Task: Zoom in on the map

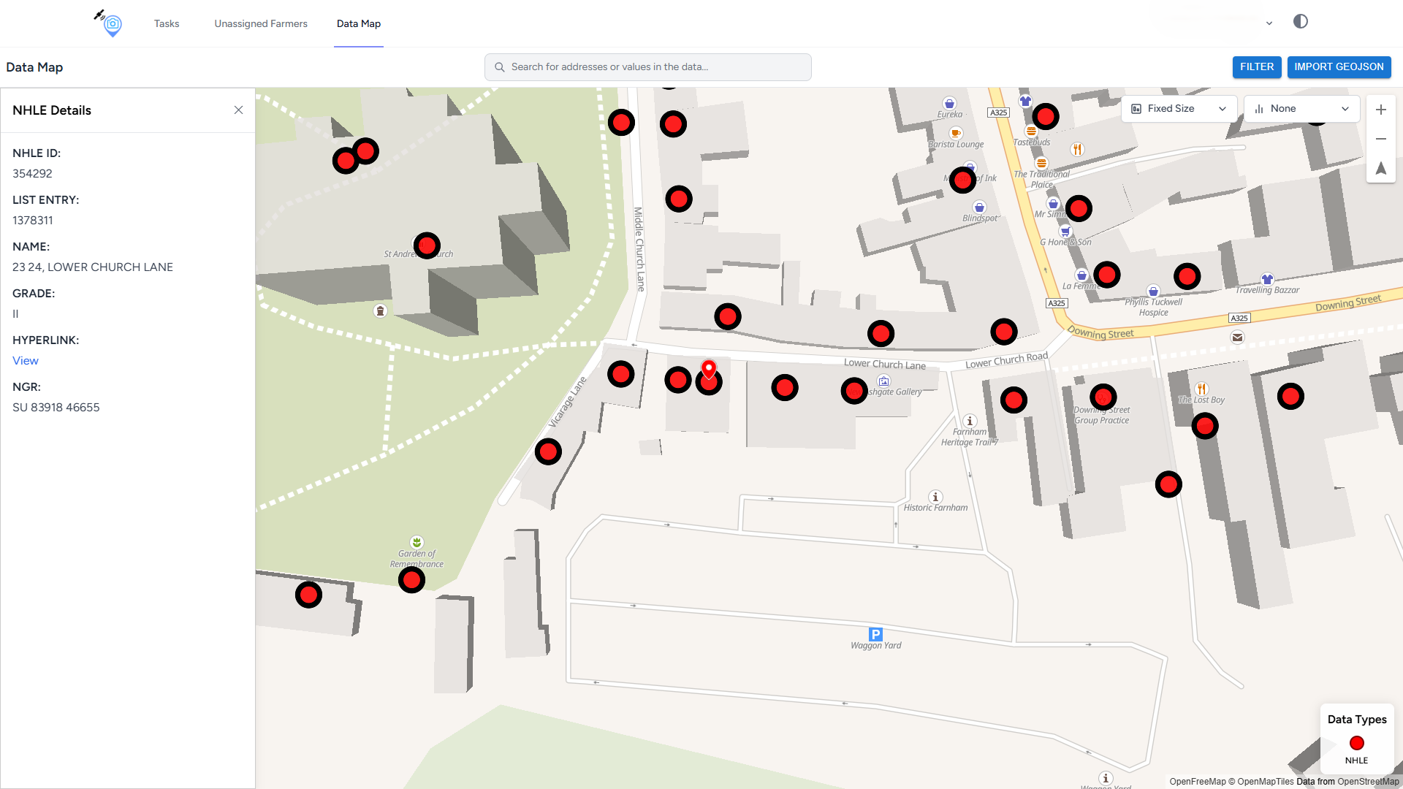Action: pos(1380,110)
